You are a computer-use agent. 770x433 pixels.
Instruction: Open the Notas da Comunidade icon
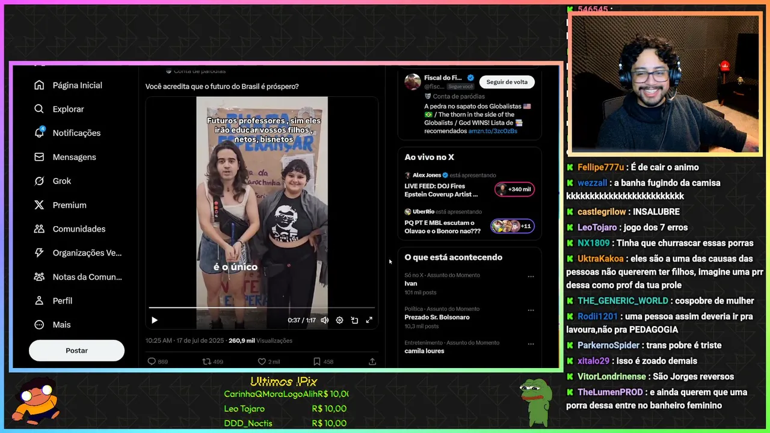(39, 277)
